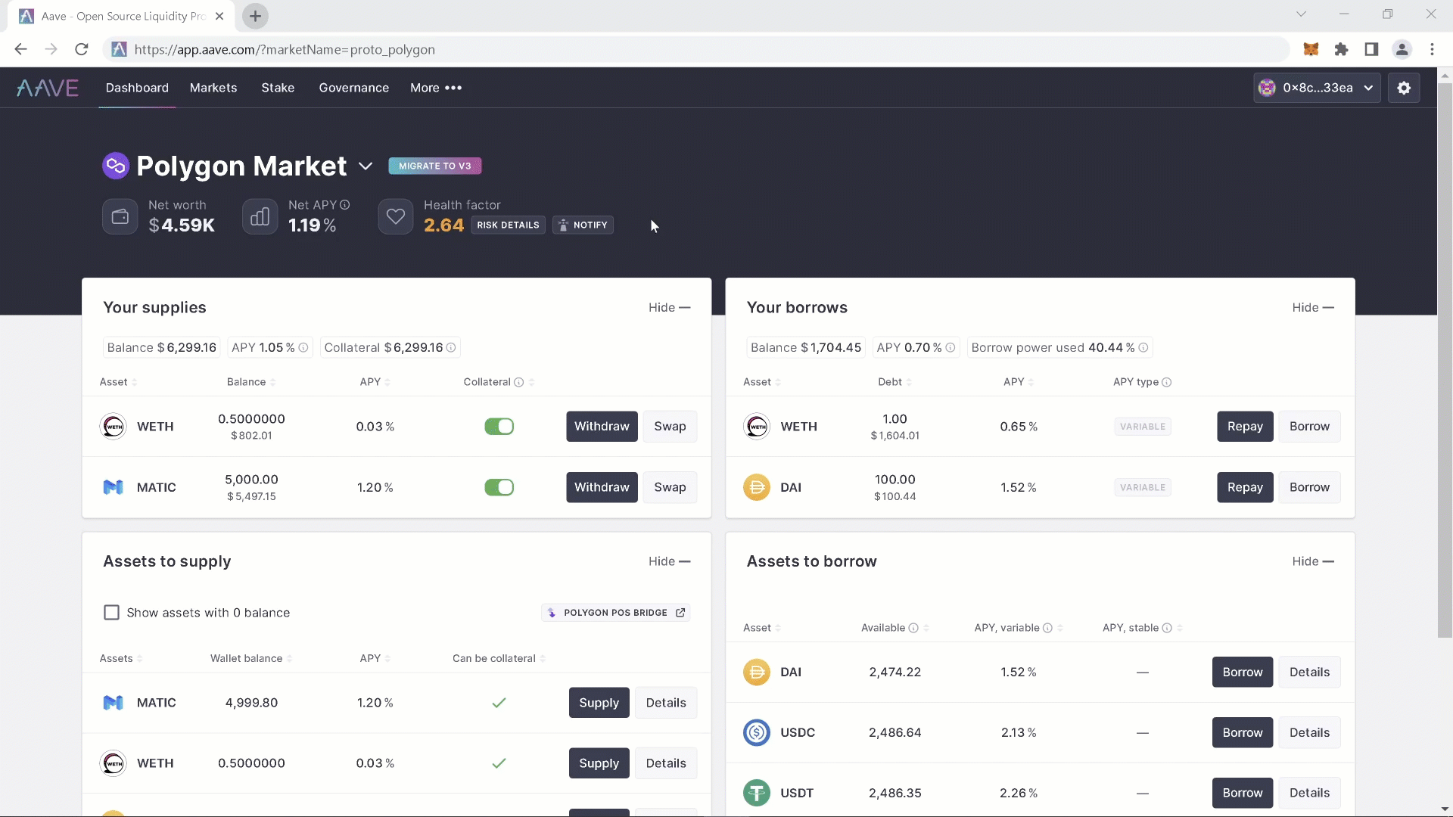Open the Markets tab
Image resolution: width=1453 pixels, height=817 pixels.
click(213, 88)
